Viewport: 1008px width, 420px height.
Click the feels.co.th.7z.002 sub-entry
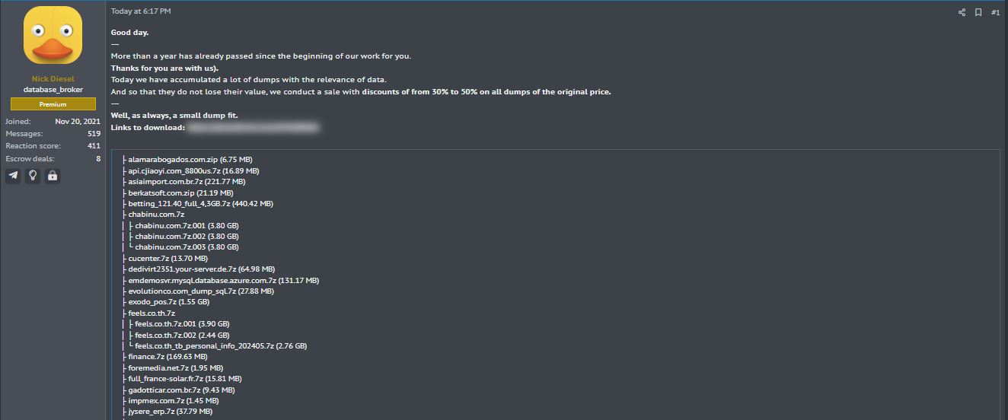[182, 335]
